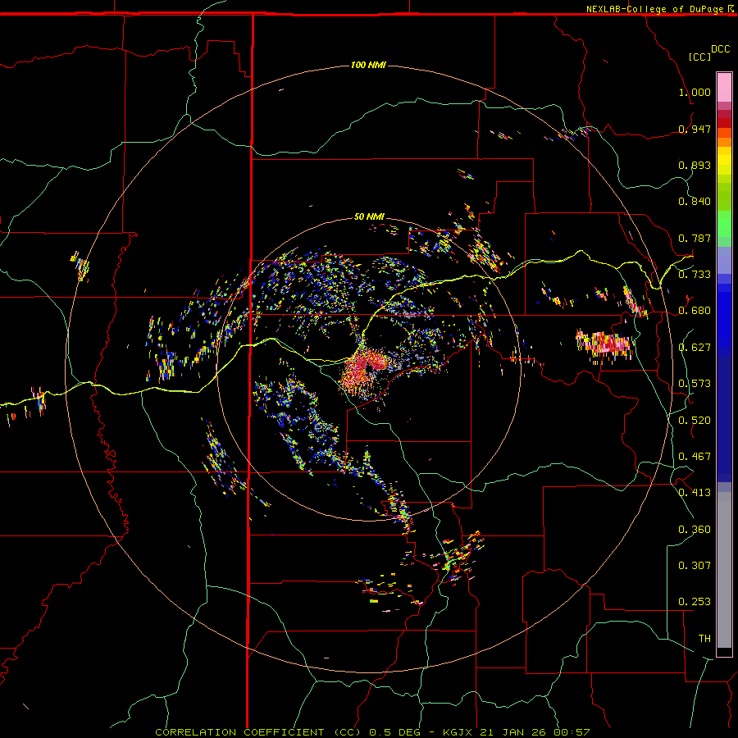Pick the gray segment of the color bar
Screen dimensions: 738x738
tap(724, 570)
